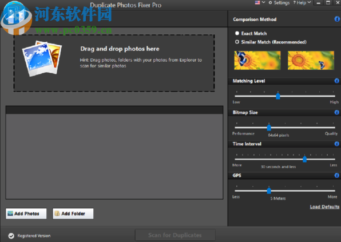Screen dimensions: 341x242
Task: Open Settings from the title bar
Action: coord(279,3)
